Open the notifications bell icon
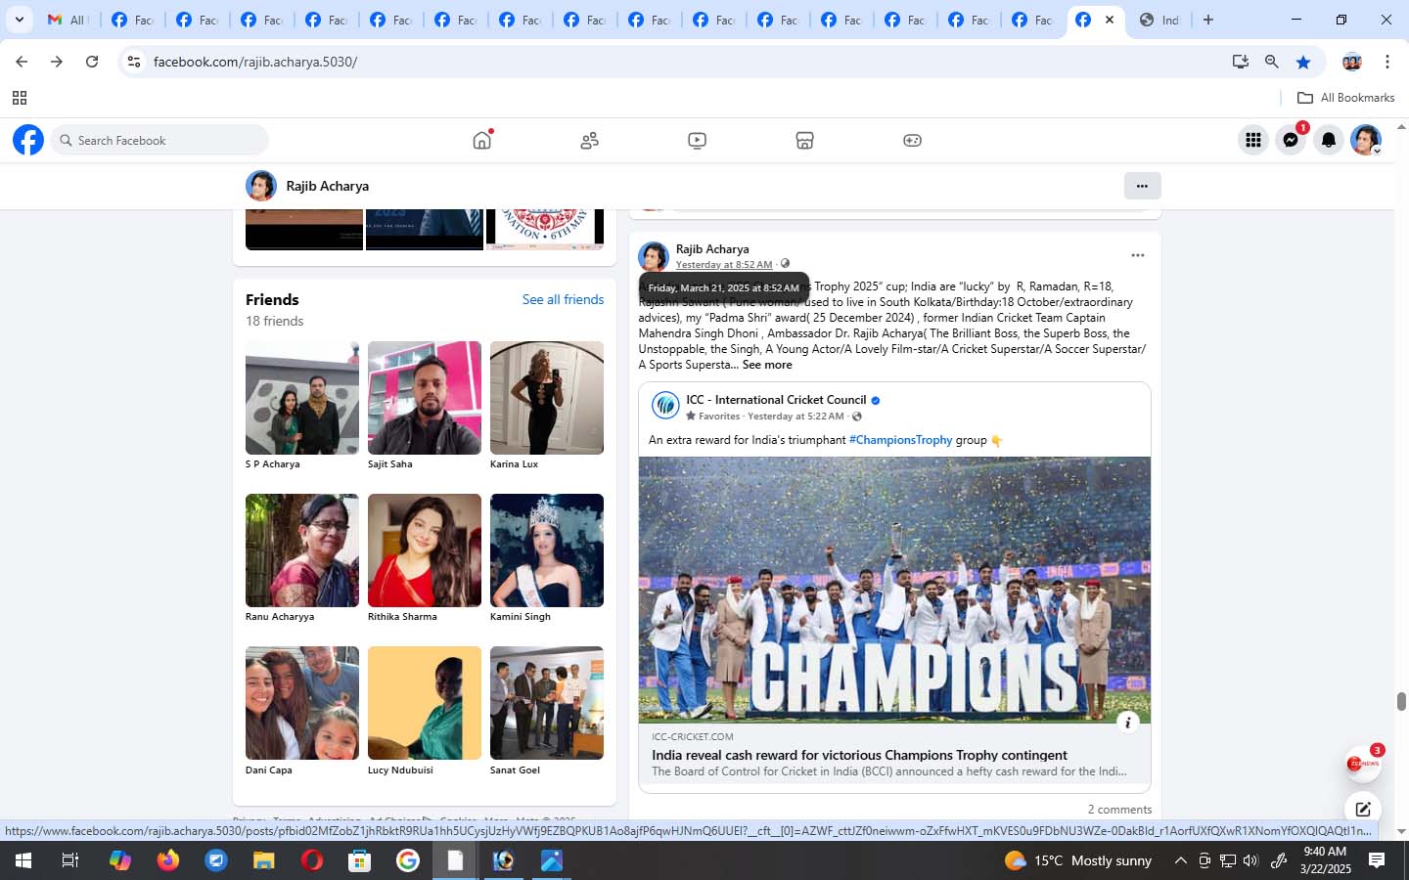1409x880 pixels. (x=1329, y=140)
